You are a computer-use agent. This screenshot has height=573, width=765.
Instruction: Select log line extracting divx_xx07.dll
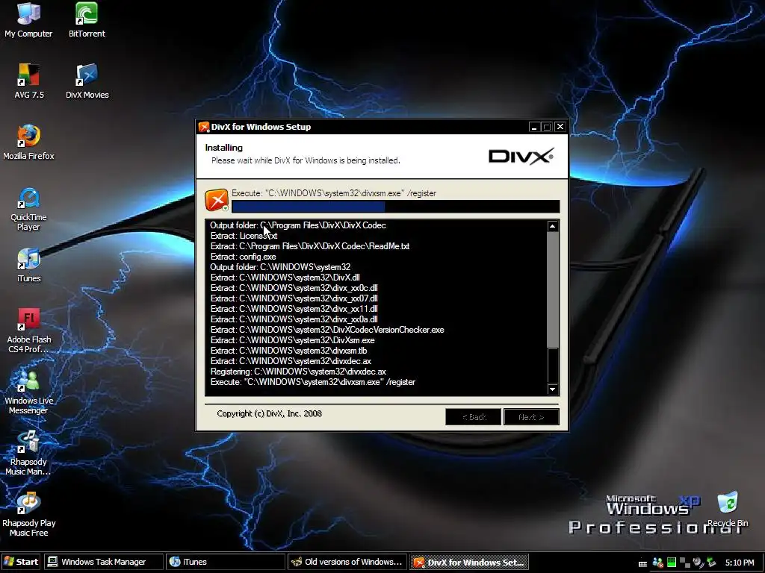(x=294, y=298)
